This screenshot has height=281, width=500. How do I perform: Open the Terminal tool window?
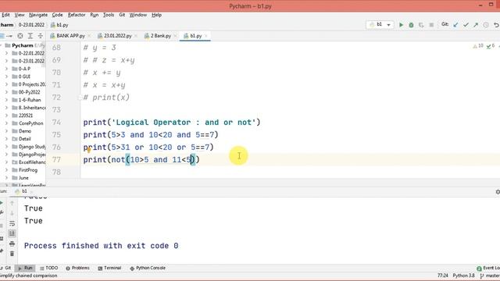(x=109, y=268)
